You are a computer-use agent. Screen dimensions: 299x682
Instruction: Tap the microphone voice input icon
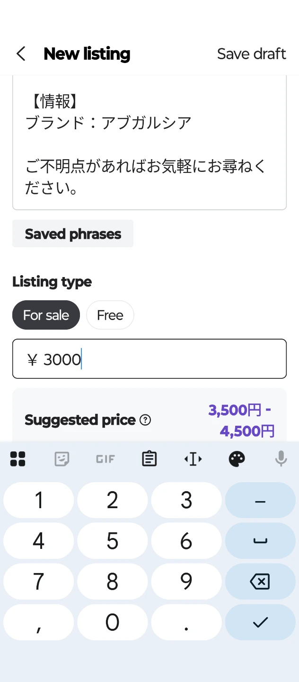point(281,458)
